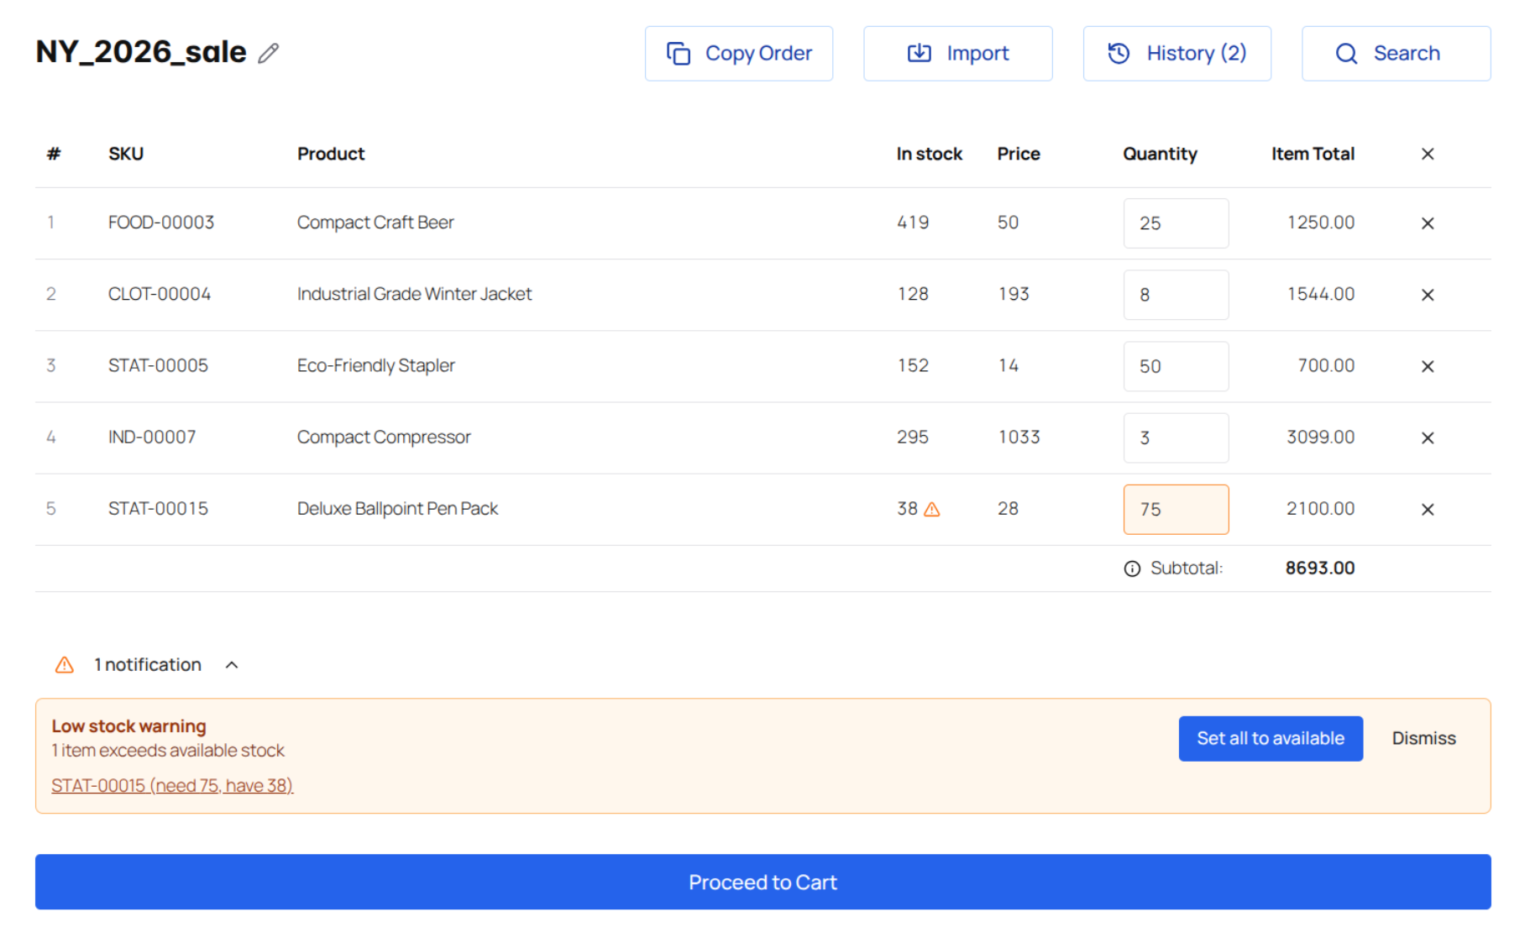This screenshot has width=1530, height=943.
Task: Click Proceed to Cart
Action: tap(762, 882)
